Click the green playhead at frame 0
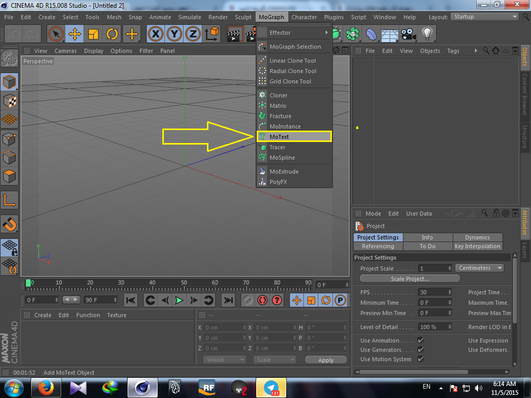Screen dimensions: 531x398 coord(28,283)
